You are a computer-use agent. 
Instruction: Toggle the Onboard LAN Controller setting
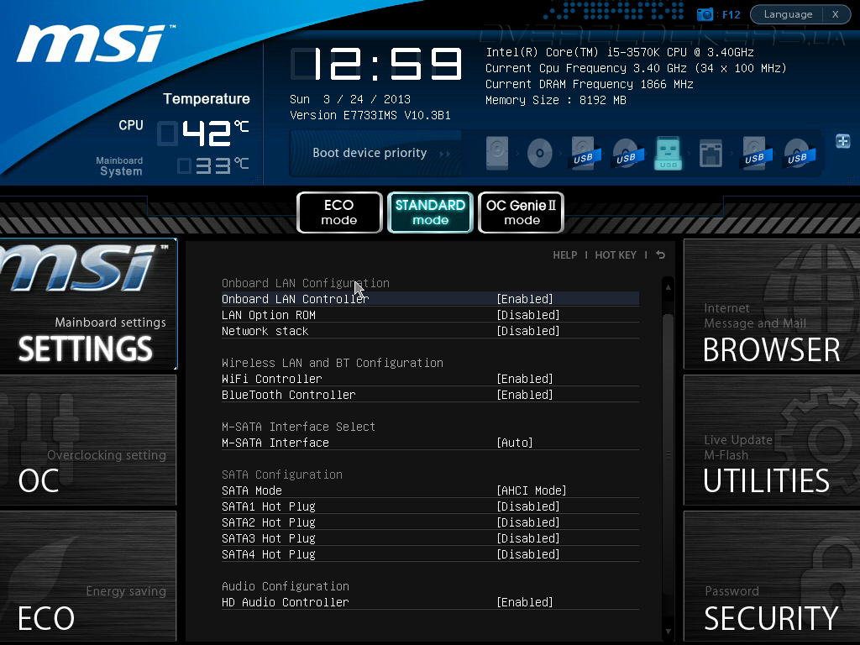click(x=430, y=299)
